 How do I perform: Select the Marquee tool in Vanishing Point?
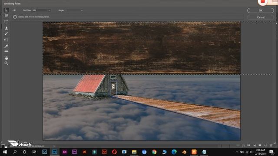7,22
